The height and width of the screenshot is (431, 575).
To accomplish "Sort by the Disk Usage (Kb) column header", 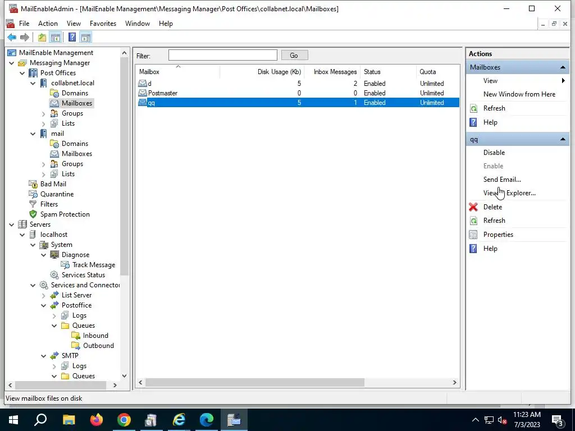I will click(x=262, y=72).
